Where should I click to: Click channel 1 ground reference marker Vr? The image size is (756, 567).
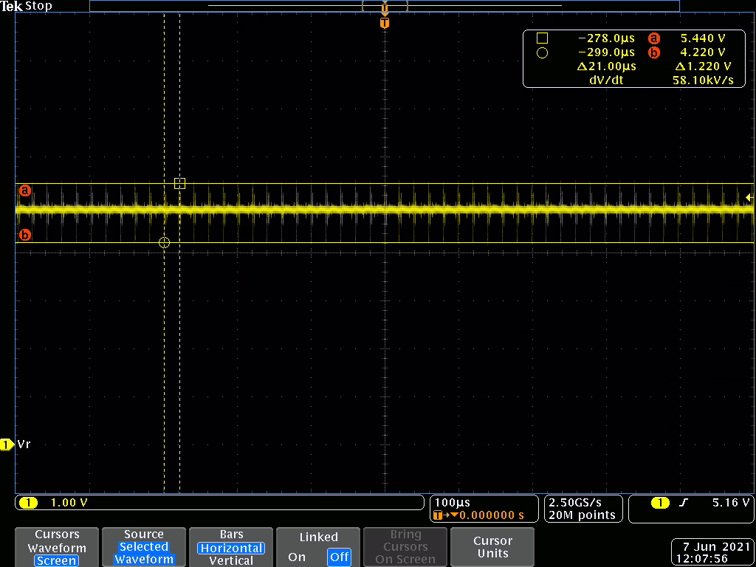[x=7, y=444]
